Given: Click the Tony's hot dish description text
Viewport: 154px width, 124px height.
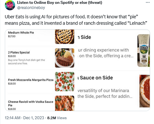Looking at the screenshot, I should click(x=26, y=62).
